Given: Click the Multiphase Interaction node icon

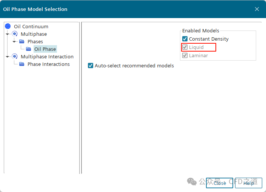Looking at the screenshot, I should tap(15, 56).
